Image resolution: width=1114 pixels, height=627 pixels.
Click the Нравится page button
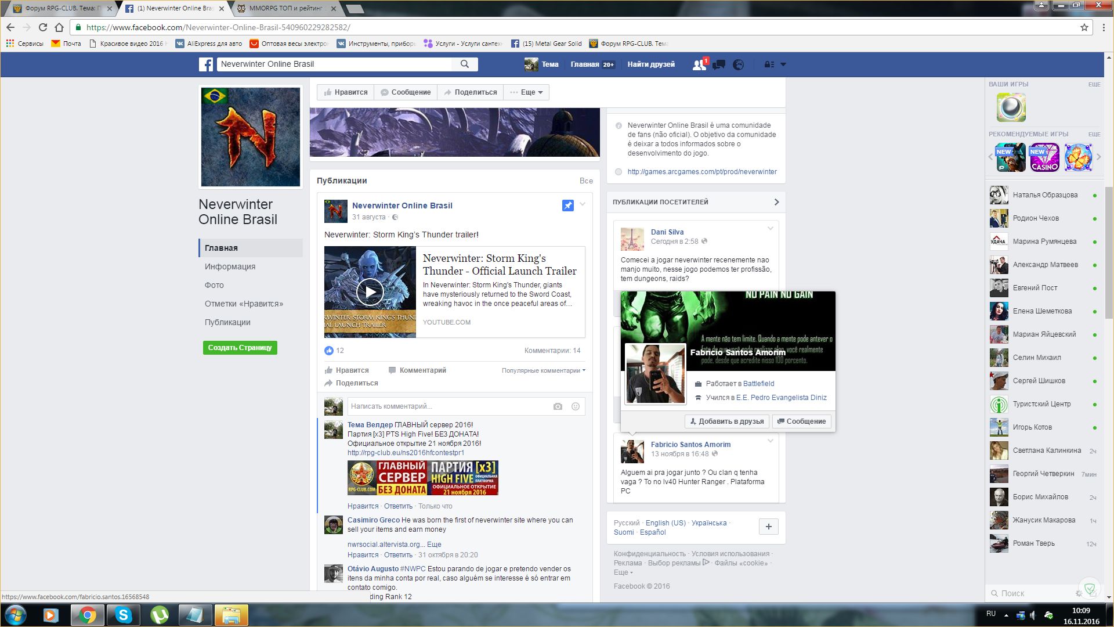(346, 92)
